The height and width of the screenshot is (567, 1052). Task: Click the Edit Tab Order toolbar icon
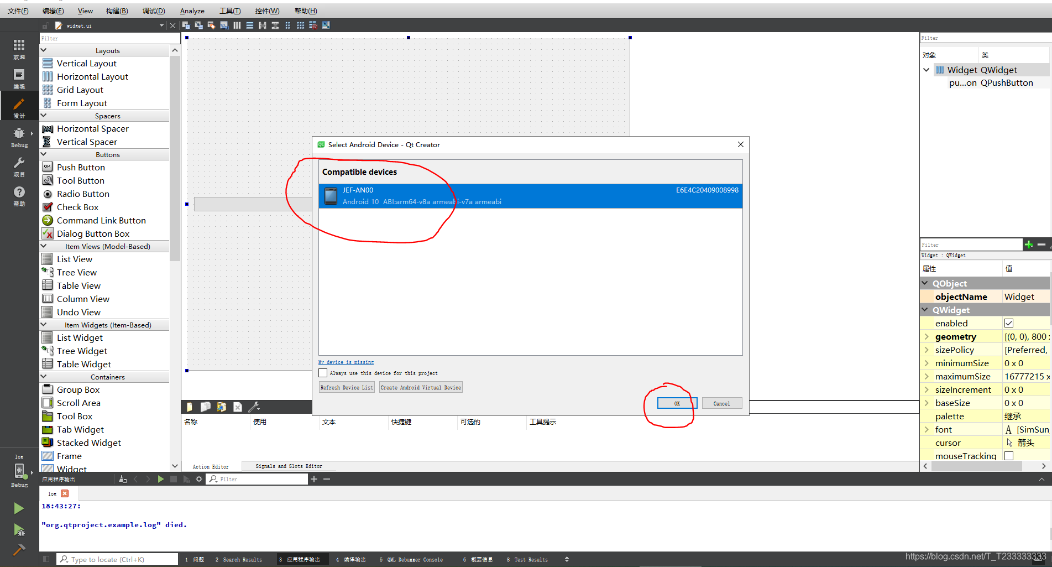point(224,25)
